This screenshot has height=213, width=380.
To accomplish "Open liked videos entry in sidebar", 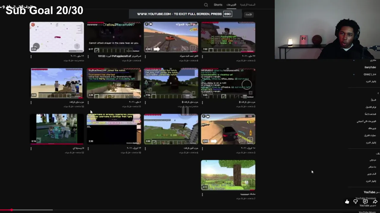I will pos(366,121).
